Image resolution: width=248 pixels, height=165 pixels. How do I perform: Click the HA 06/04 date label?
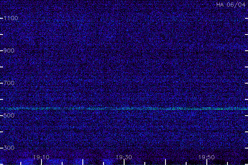[x=231, y=5]
